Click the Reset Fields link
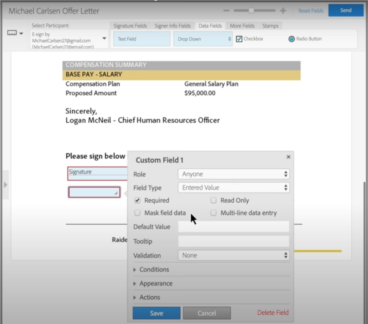 311,11
